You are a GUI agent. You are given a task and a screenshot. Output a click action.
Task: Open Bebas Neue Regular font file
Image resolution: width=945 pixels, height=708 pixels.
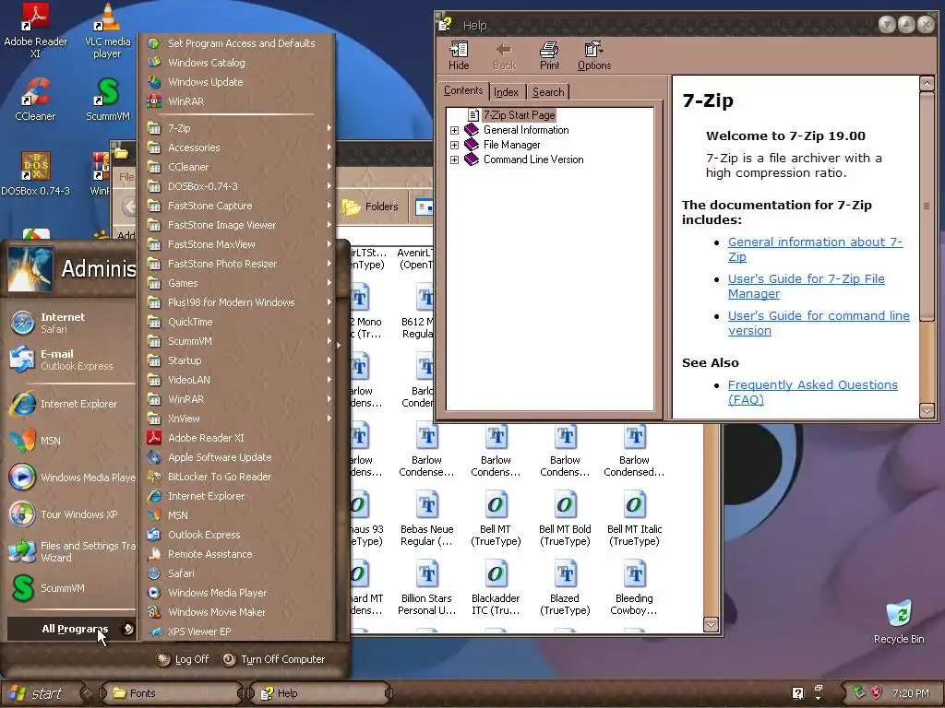pos(426,518)
